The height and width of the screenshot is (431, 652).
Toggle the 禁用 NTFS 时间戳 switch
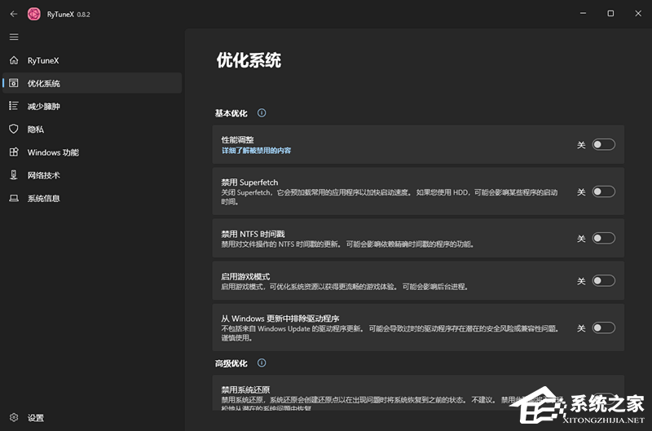point(603,238)
